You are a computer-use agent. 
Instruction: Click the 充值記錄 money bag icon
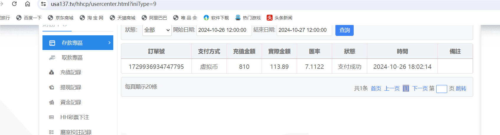pyautogui.click(x=51, y=72)
